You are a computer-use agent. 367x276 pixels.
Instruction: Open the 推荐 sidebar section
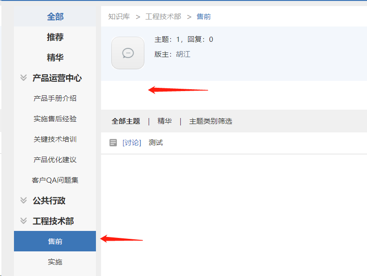click(x=55, y=37)
